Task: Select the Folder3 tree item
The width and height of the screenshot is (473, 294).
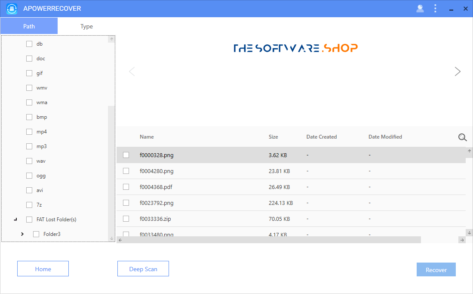Action: [52, 234]
